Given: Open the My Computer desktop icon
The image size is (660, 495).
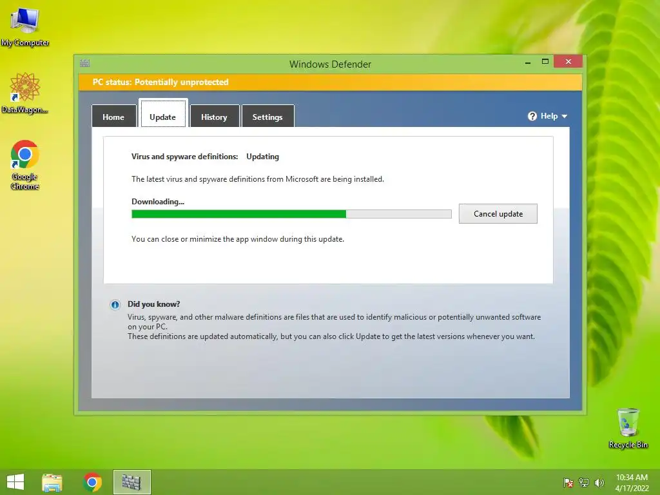Looking at the screenshot, I should tap(25, 26).
